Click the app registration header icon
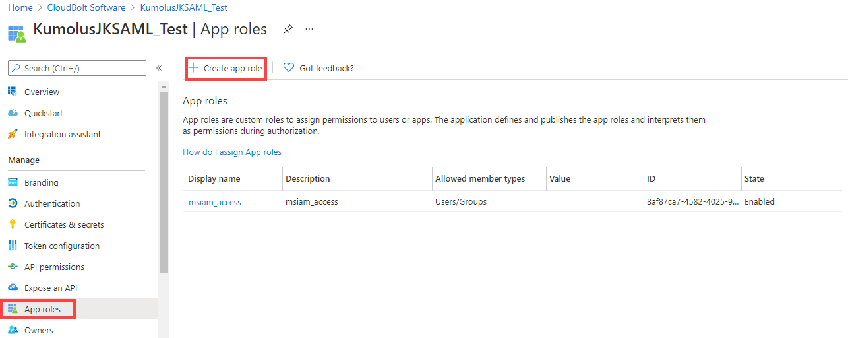Viewport: 848px width, 338px height. coord(16,34)
